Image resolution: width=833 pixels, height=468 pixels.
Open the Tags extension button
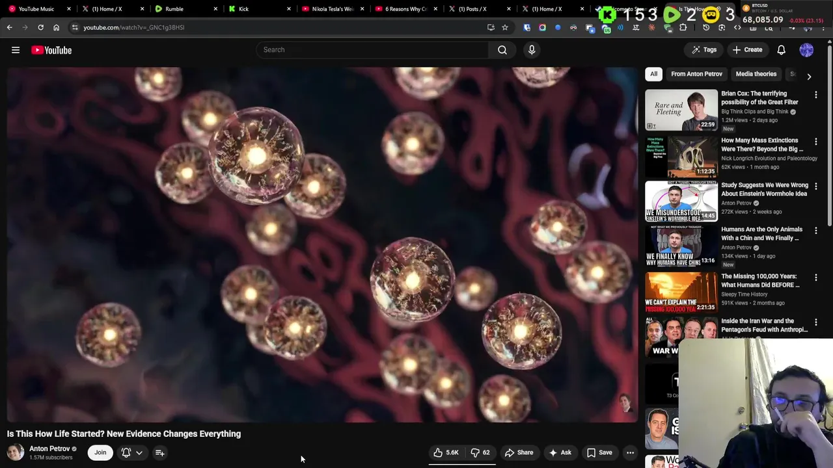point(704,49)
